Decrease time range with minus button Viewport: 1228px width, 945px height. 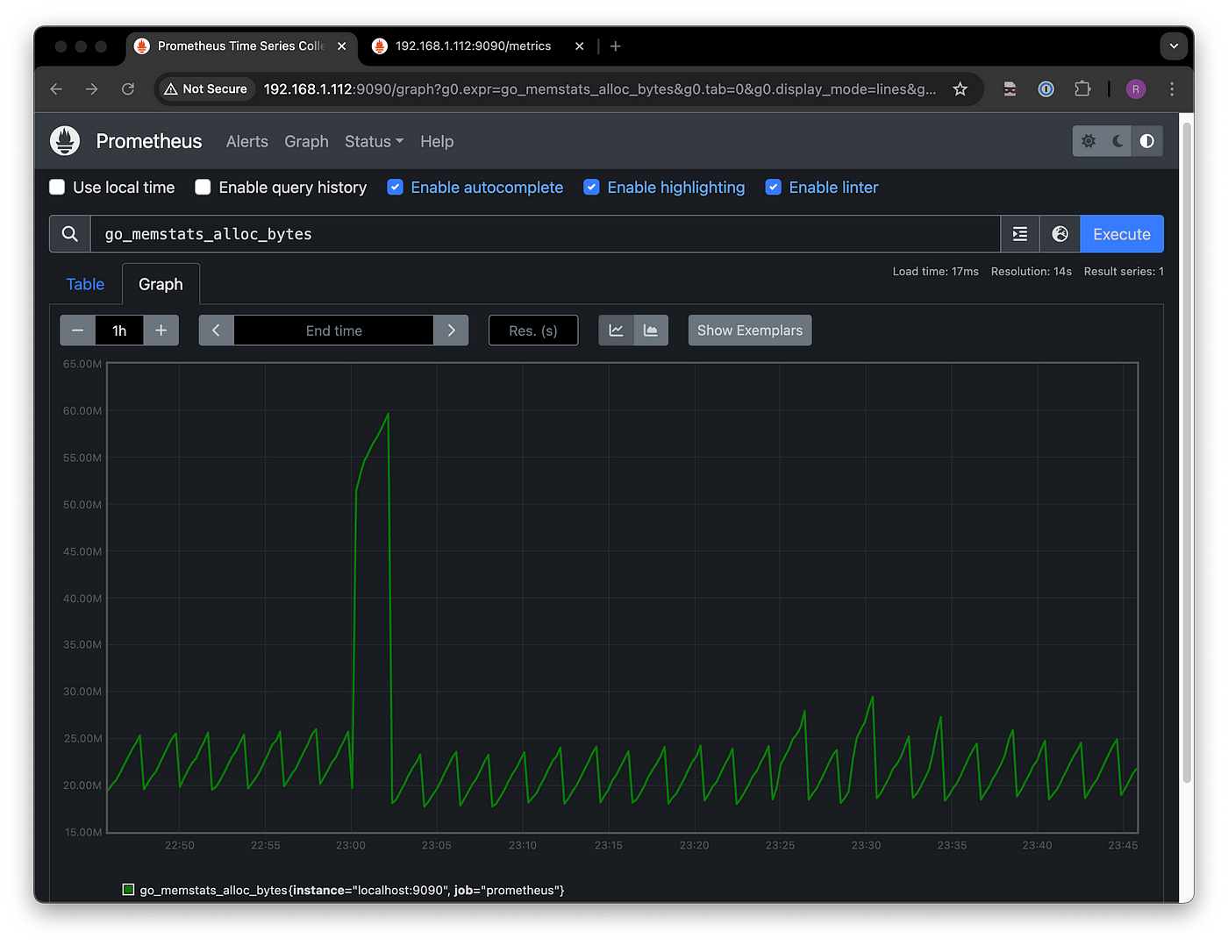[77, 330]
